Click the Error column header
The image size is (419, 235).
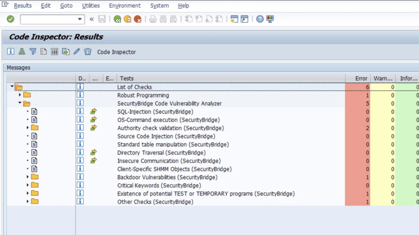[x=358, y=78]
